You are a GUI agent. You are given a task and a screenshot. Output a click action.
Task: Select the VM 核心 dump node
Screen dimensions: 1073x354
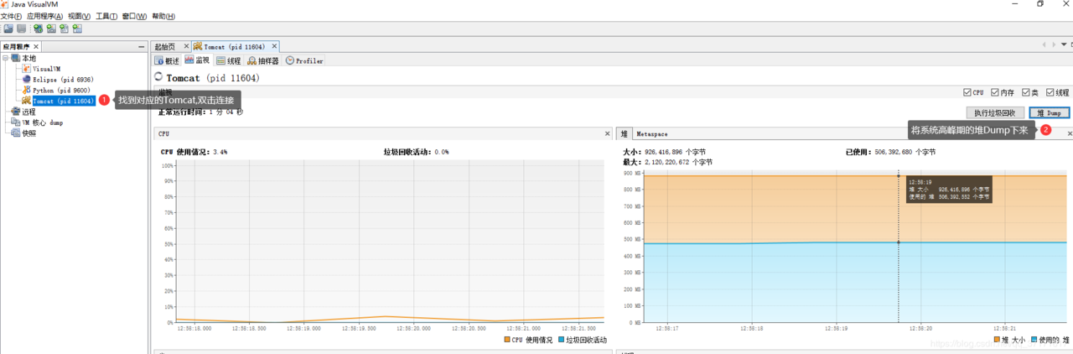(42, 122)
